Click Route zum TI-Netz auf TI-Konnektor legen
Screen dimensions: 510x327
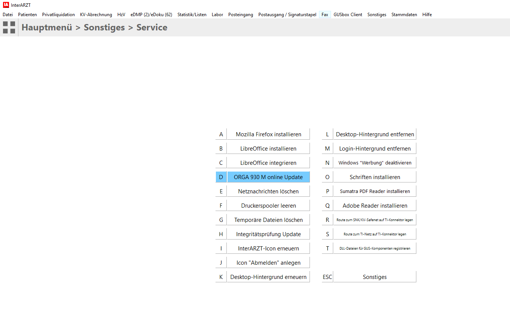pos(375,234)
